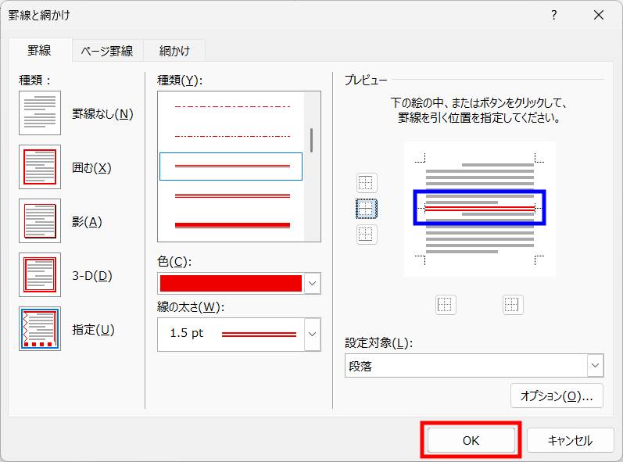Viewport: 623px width, 462px height.
Task: Expand the 線の太さ (line width) dropdown
Action: pyautogui.click(x=312, y=334)
